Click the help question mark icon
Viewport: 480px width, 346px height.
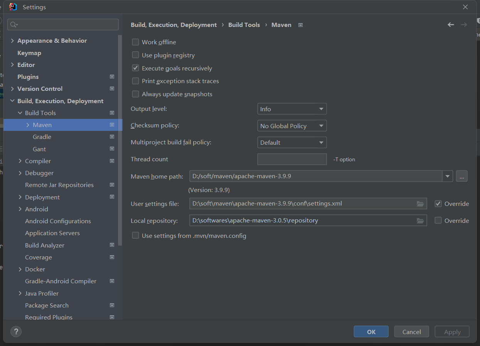coord(16,331)
